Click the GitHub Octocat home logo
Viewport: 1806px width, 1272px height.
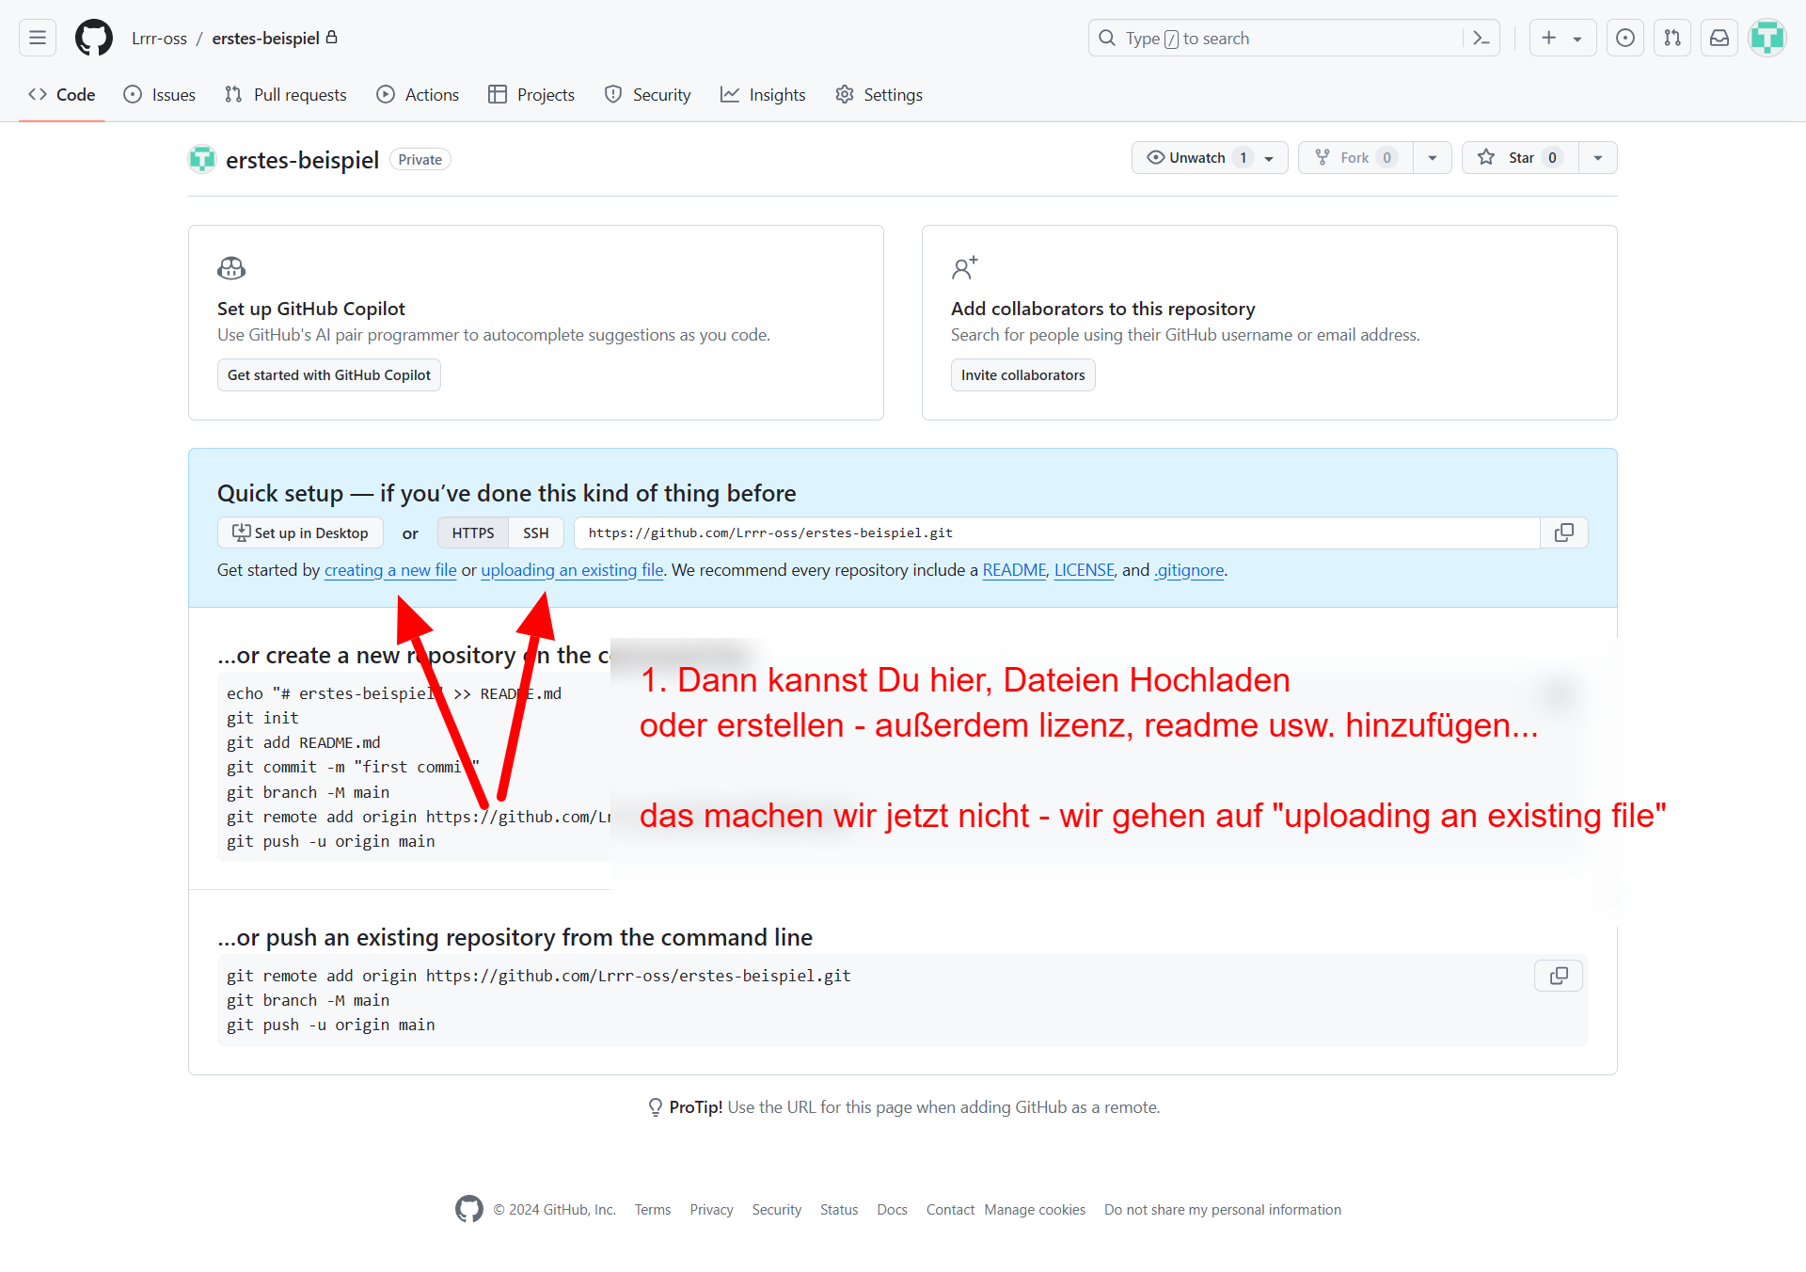tap(94, 38)
